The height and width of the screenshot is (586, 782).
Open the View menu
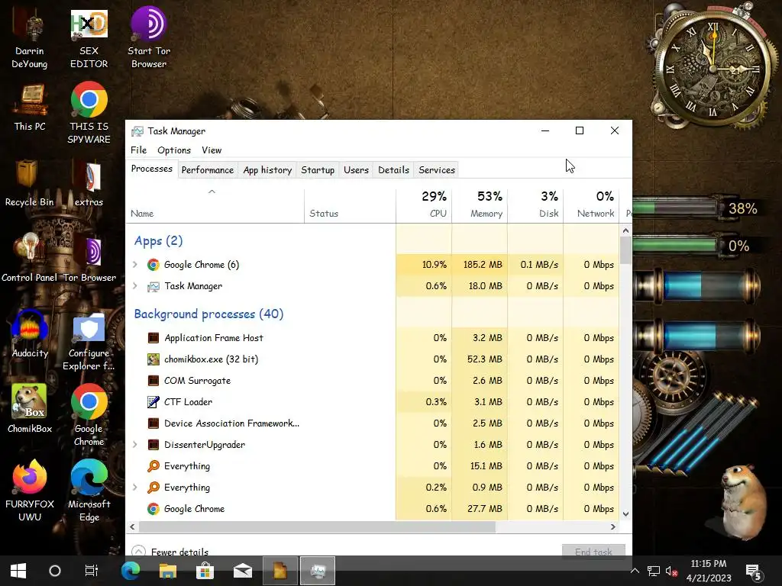coord(212,150)
